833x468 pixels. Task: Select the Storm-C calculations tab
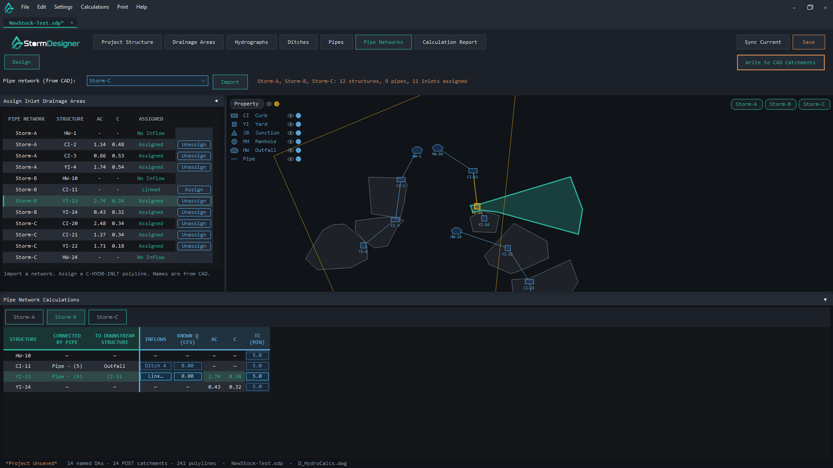pyautogui.click(x=108, y=317)
